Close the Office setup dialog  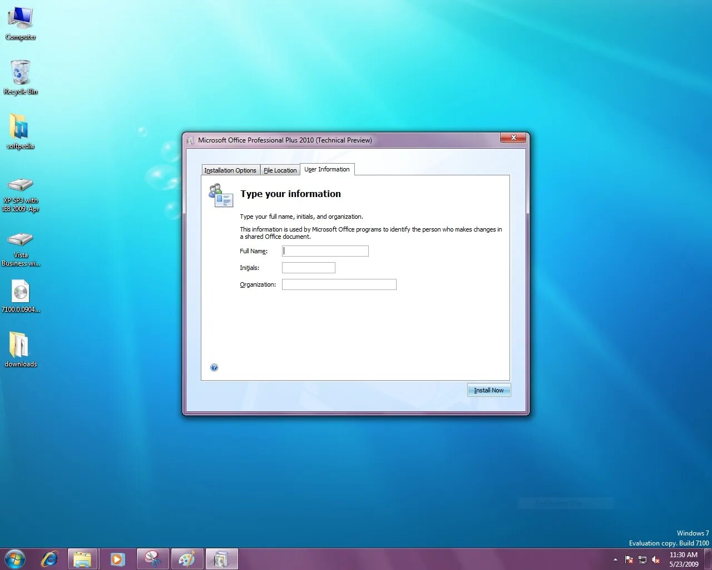513,137
